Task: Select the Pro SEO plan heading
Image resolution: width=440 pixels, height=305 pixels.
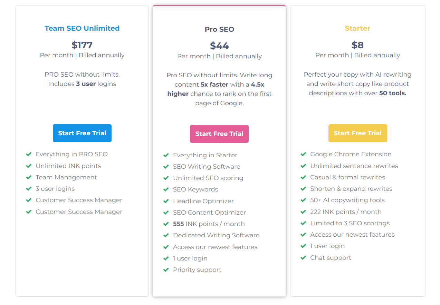Action: pyautogui.click(x=219, y=29)
